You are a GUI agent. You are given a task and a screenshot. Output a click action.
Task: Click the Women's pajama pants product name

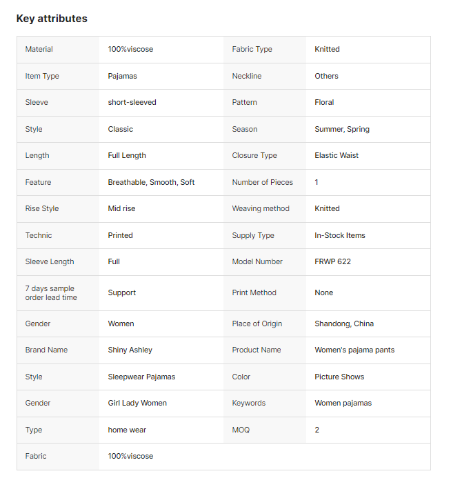(x=354, y=350)
